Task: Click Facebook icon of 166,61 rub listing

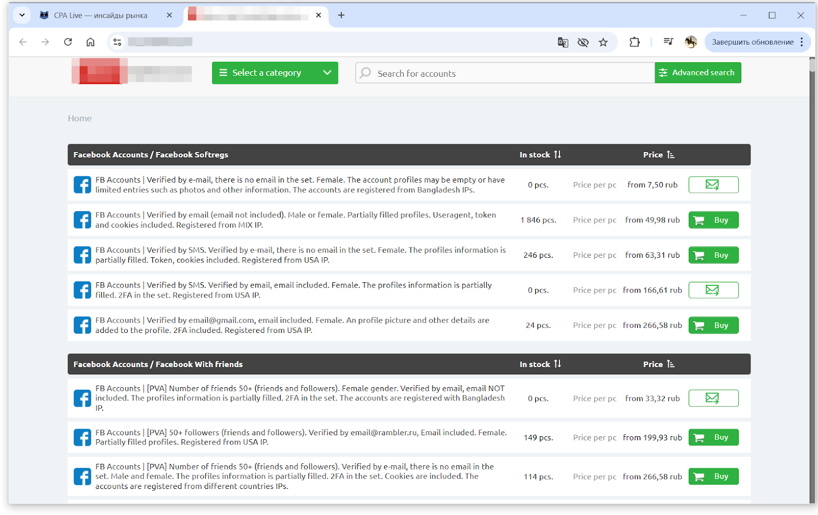Action: coord(82,290)
